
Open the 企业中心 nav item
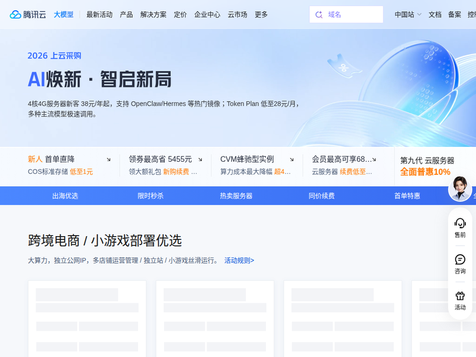pos(207,14)
